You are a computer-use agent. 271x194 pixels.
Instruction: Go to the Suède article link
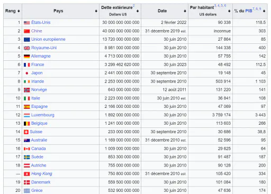coord(37,157)
